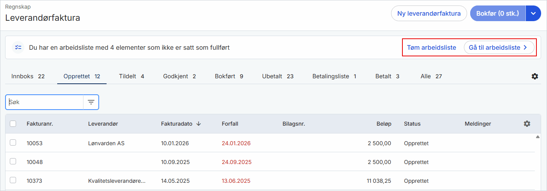This screenshot has height=191, width=547.
Task: Sort by the Forfall column header
Action: (230, 124)
